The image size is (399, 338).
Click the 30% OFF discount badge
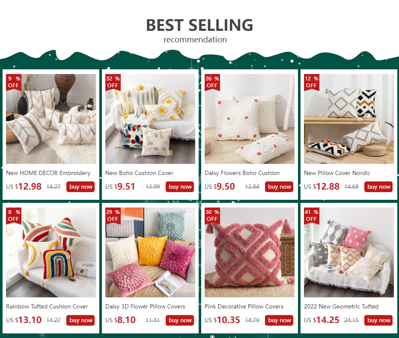point(212,216)
